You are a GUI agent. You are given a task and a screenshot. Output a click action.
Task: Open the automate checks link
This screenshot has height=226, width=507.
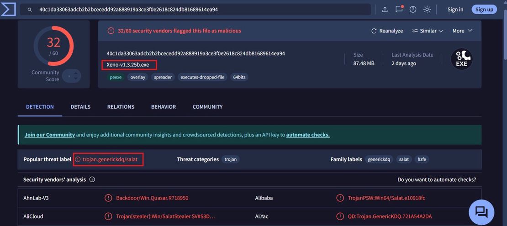(308, 135)
